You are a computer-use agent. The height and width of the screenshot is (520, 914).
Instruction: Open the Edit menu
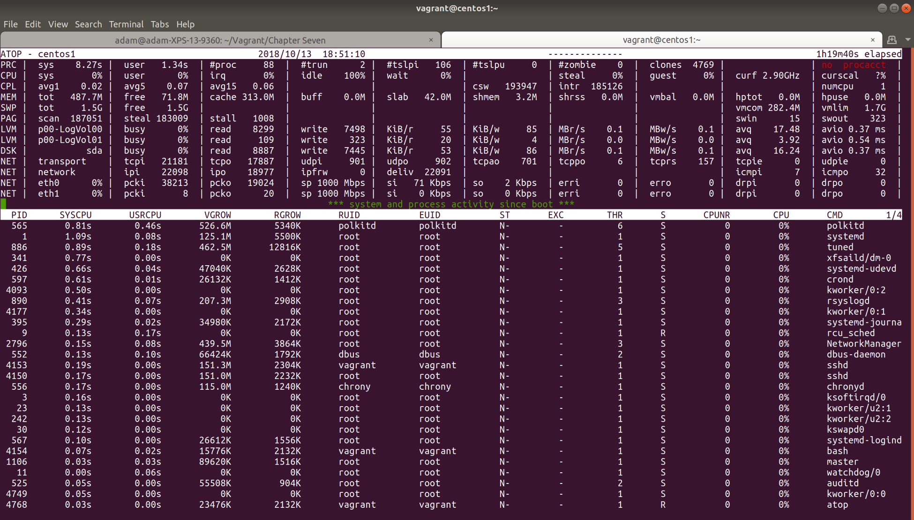[33, 24]
